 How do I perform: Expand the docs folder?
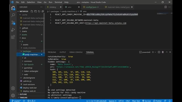click(x=24, y=38)
